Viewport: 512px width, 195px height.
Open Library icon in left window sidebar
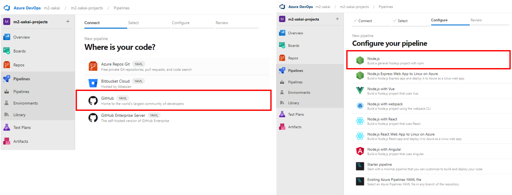tap(6, 115)
